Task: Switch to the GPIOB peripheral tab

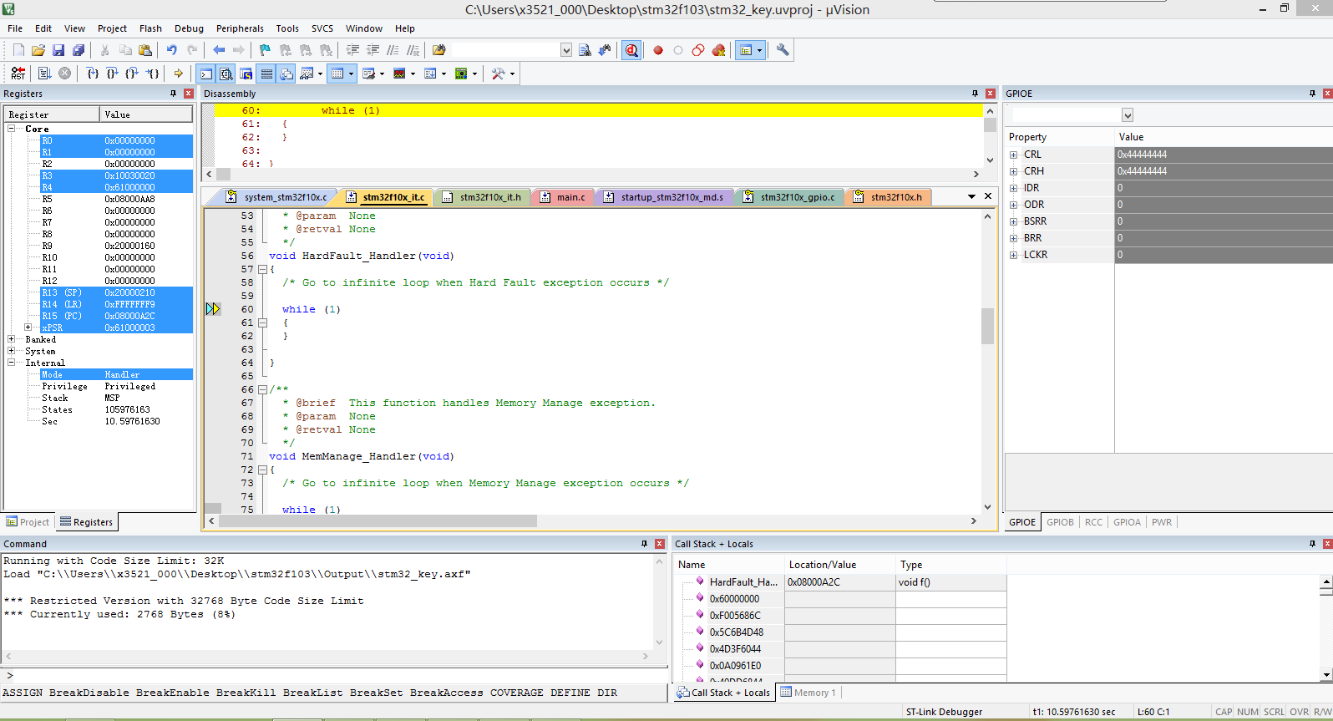Action: (x=1060, y=522)
